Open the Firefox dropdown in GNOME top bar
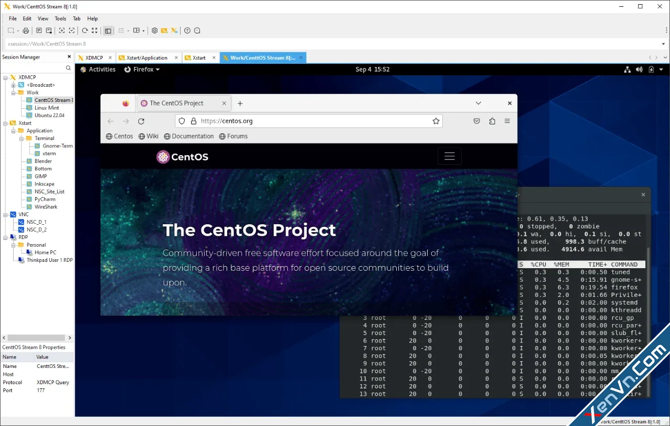The height and width of the screenshot is (426, 670). click(142, 69)
